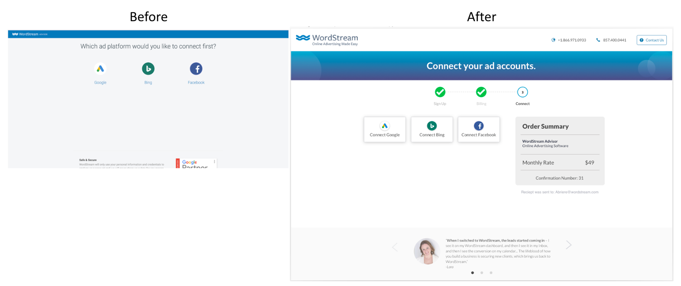Click the Billing step checkmark
Screen dimensions: 681x286
tap(481, 92)
